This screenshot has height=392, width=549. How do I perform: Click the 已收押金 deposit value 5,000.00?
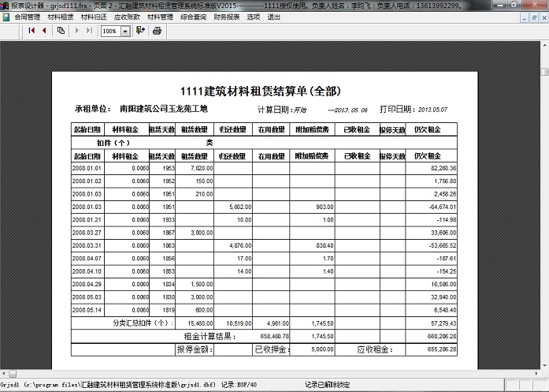tap(322, 349)
